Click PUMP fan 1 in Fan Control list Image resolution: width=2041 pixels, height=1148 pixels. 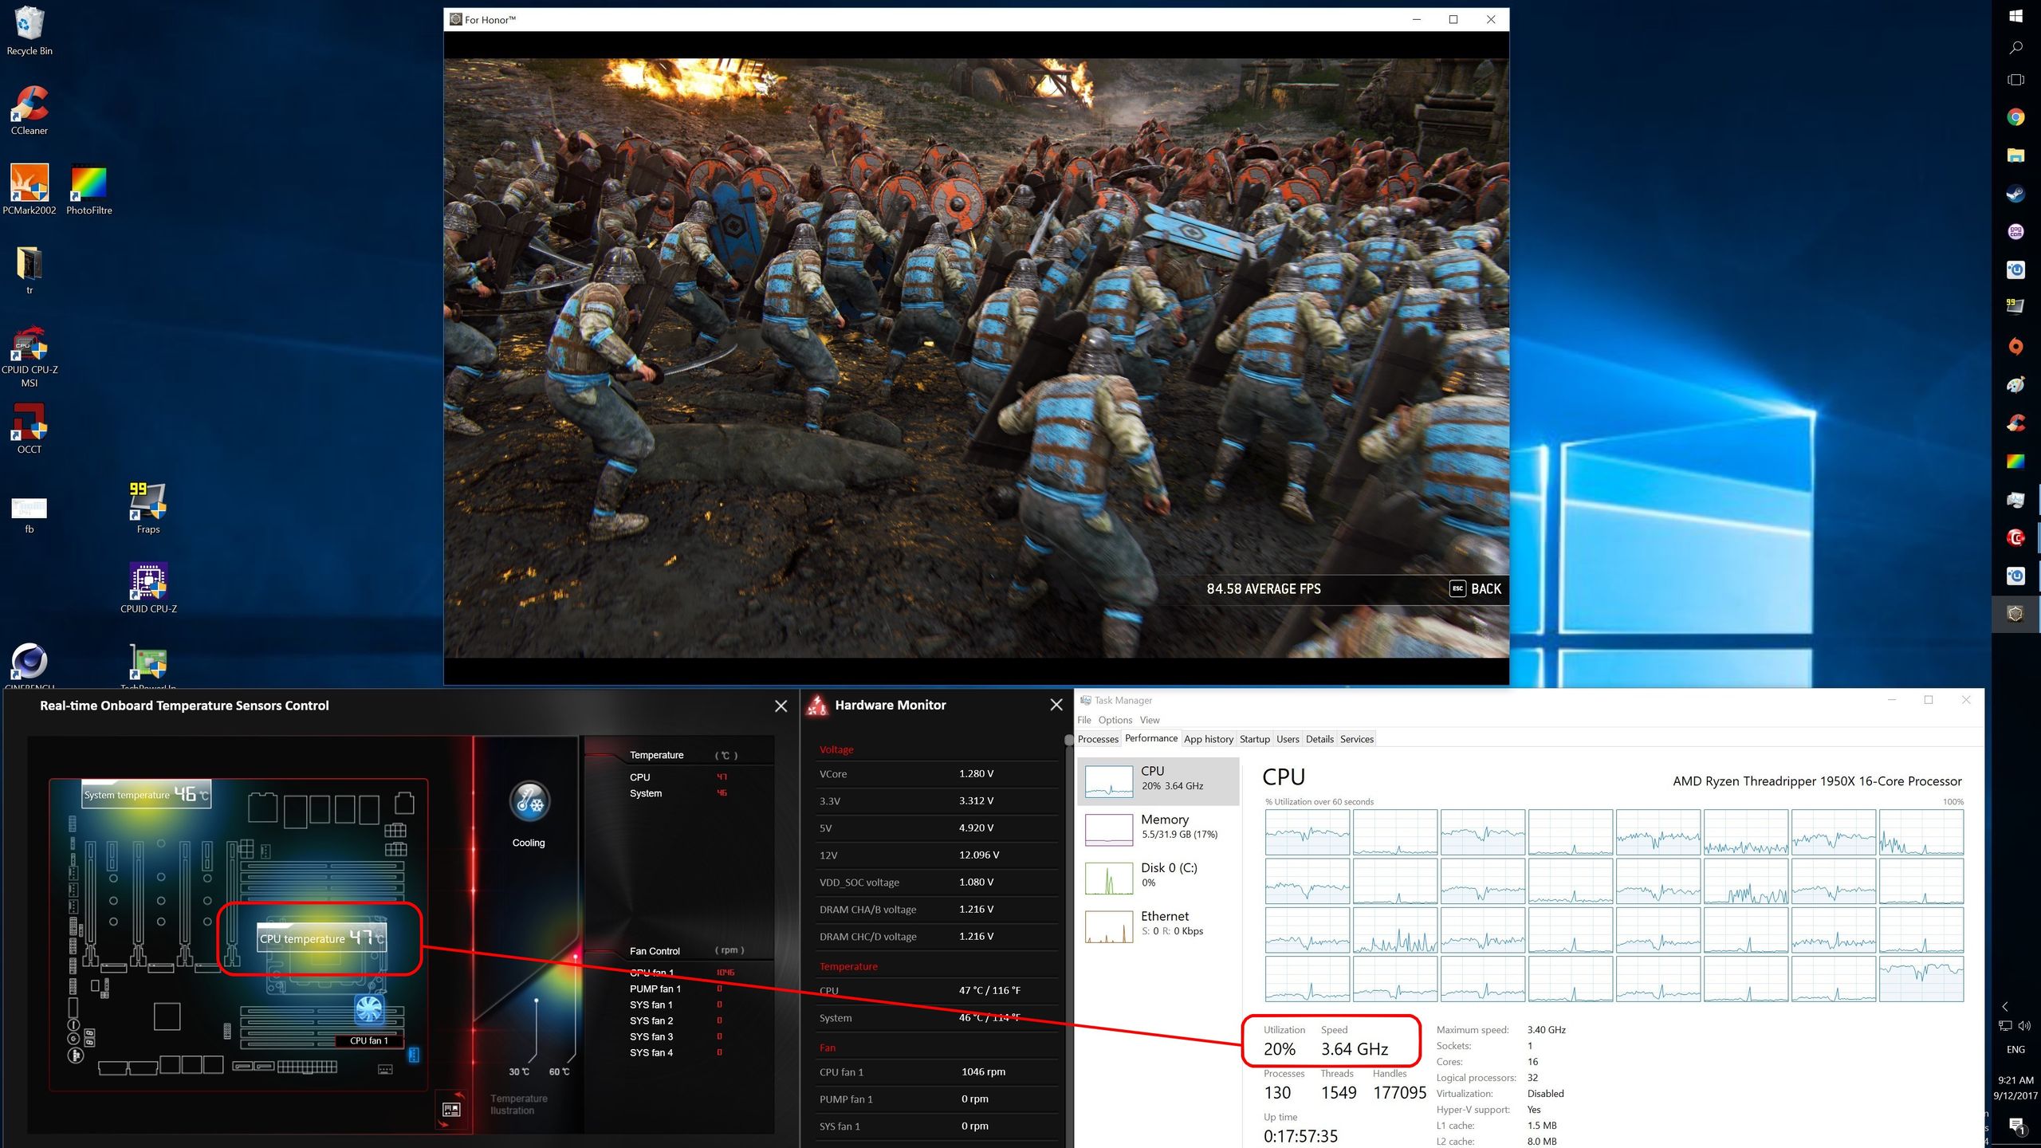coord(655,989)
